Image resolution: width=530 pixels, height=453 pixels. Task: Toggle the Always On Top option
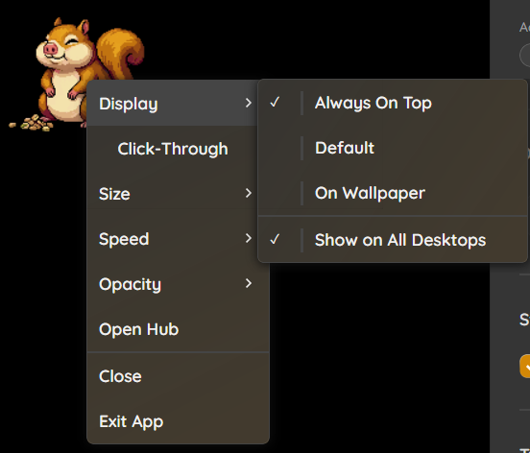pos(393,103)
